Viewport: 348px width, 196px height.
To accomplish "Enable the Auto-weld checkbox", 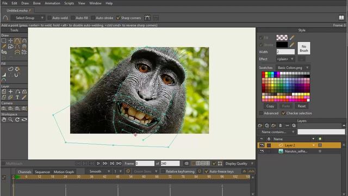I will point(49,18).
